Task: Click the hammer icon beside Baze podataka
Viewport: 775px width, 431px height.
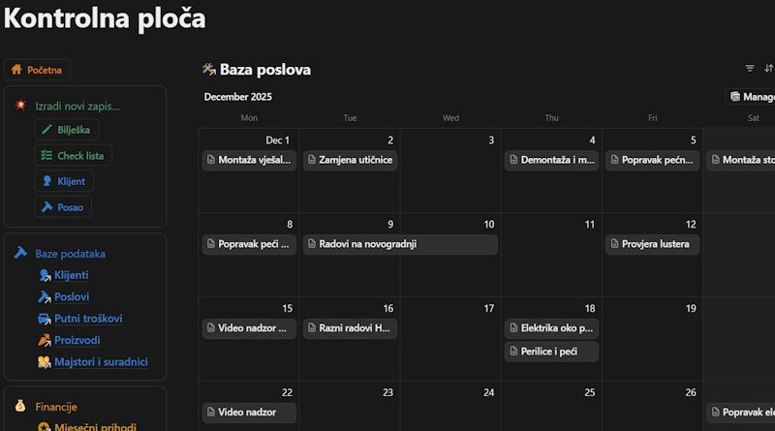Action: pos(19,254)
